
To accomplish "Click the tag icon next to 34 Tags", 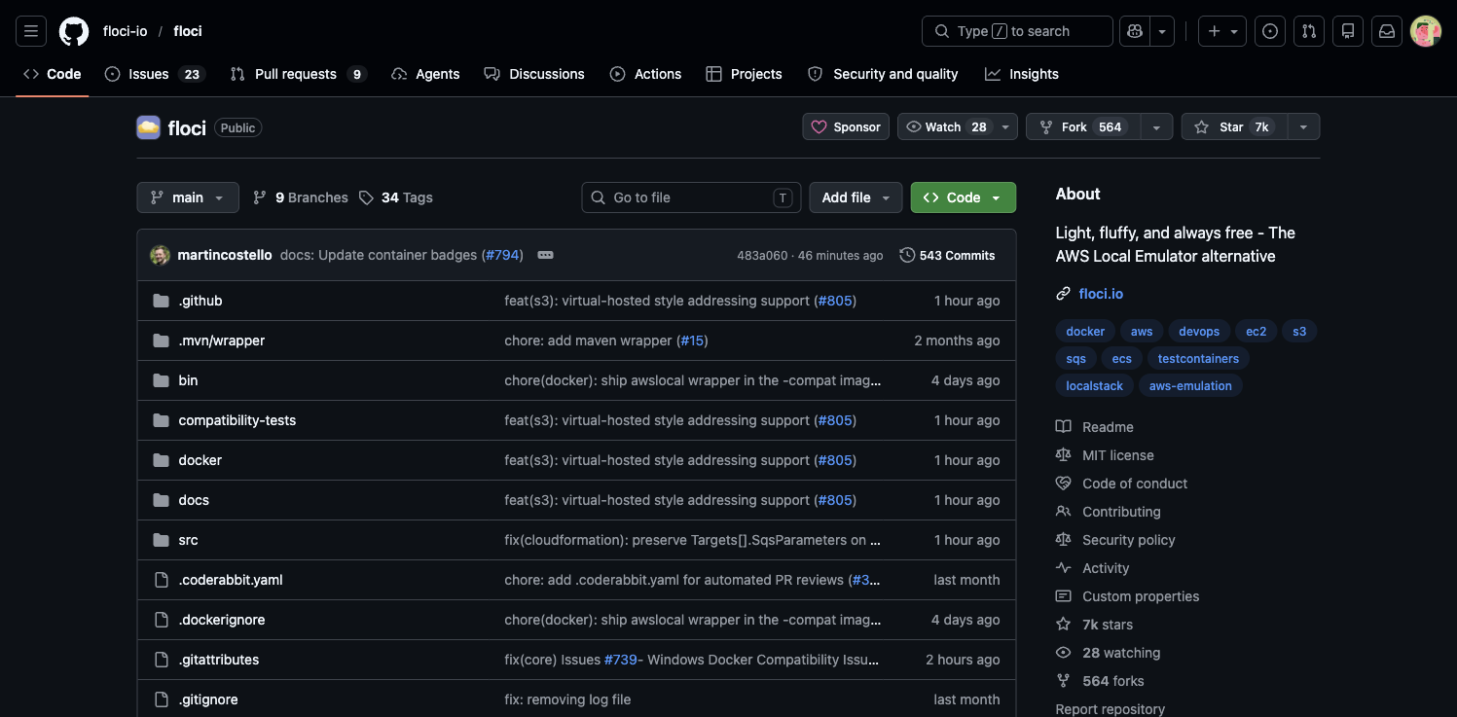I will 366,197.
